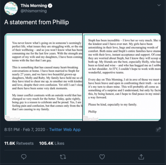Like the tweet with heart icon
The image size is (166, 165).
click(102, 157)
